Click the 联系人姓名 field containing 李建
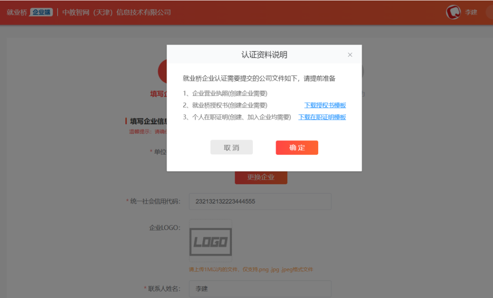 pyautogui.click(x=260, y=289)
